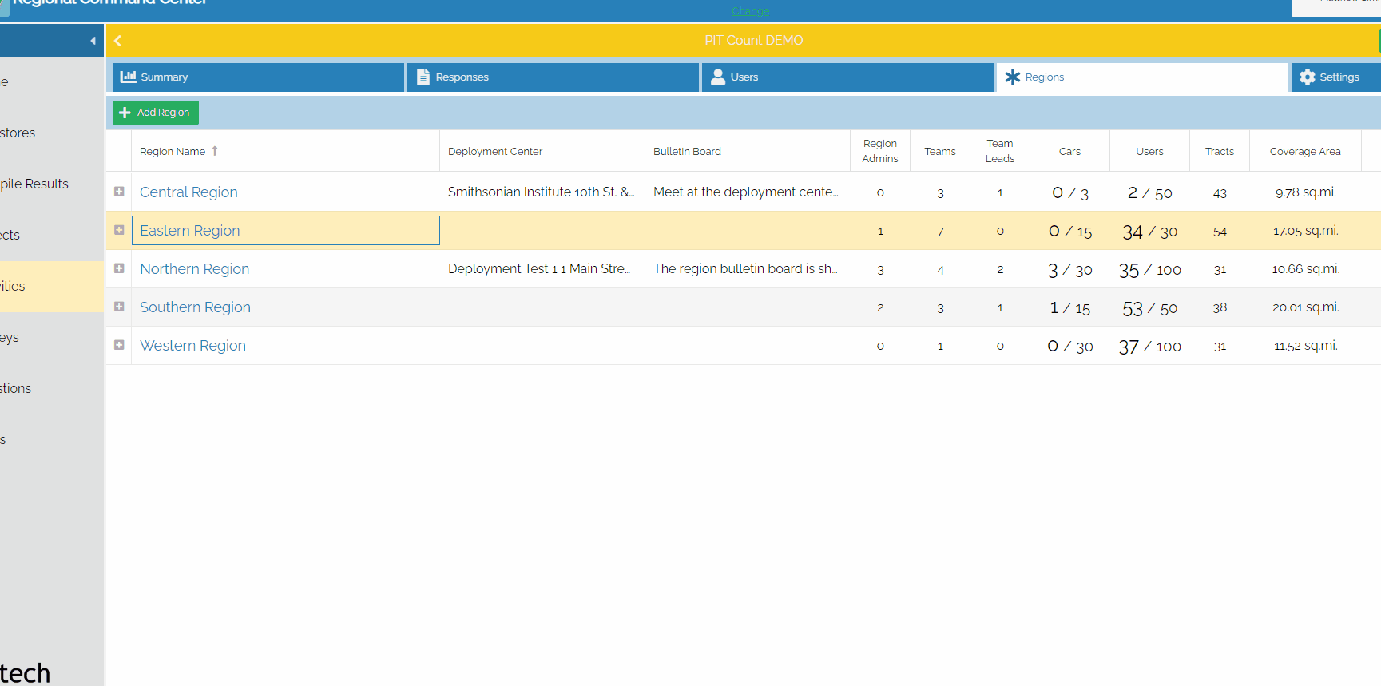Click the plus icon on Add Region
Viewport: 1381px width, 686px height.
[x=125, y=113]
